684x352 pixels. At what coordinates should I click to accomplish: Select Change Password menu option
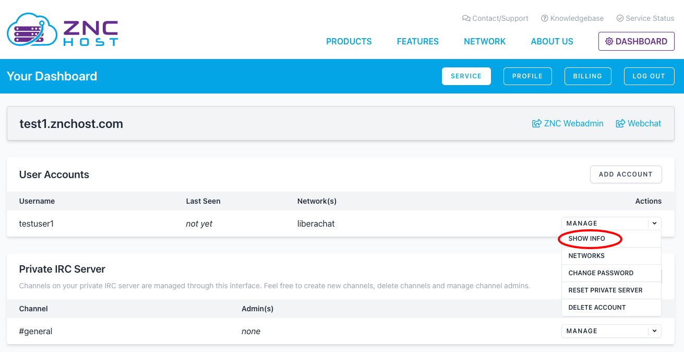[601, 273]
